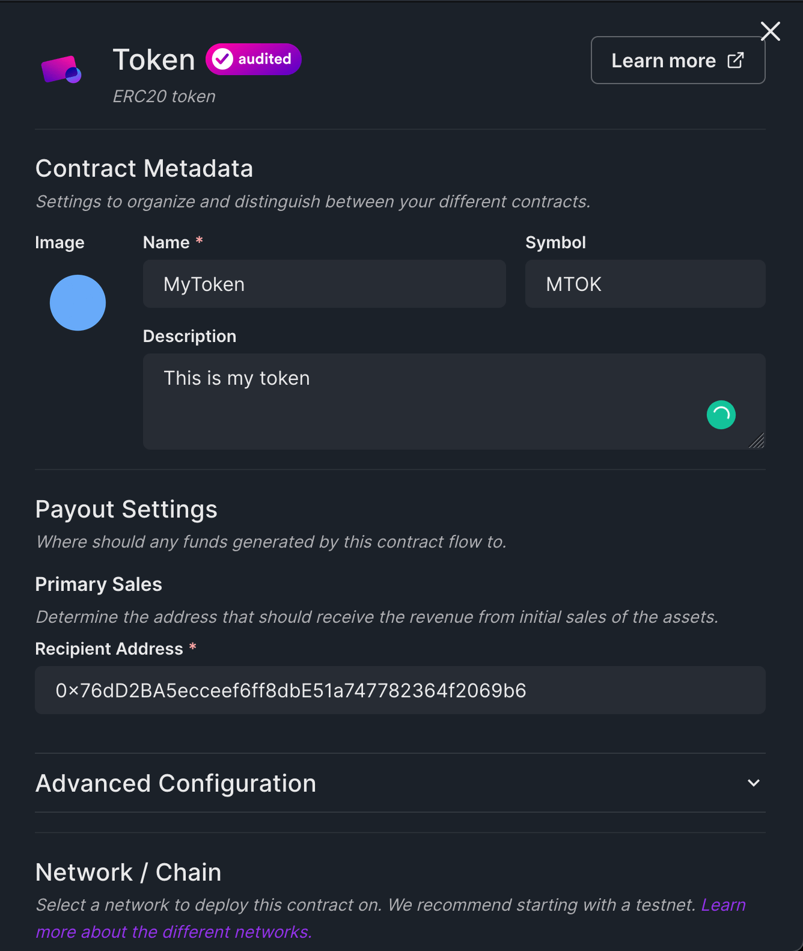803x951 pixels.
Task: Click the blue circular token image placeholder
Action: tap(78, 303)
